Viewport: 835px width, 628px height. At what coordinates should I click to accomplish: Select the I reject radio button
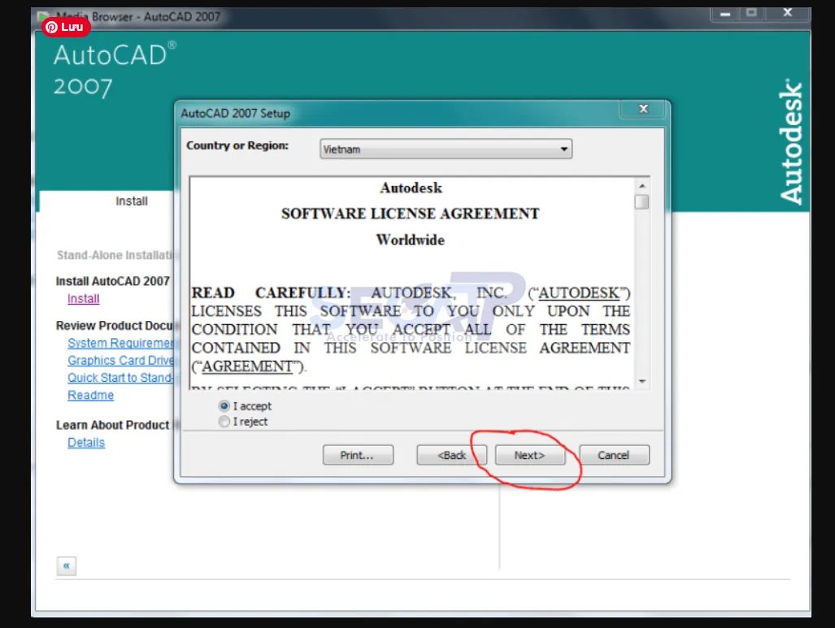[224, 421]
